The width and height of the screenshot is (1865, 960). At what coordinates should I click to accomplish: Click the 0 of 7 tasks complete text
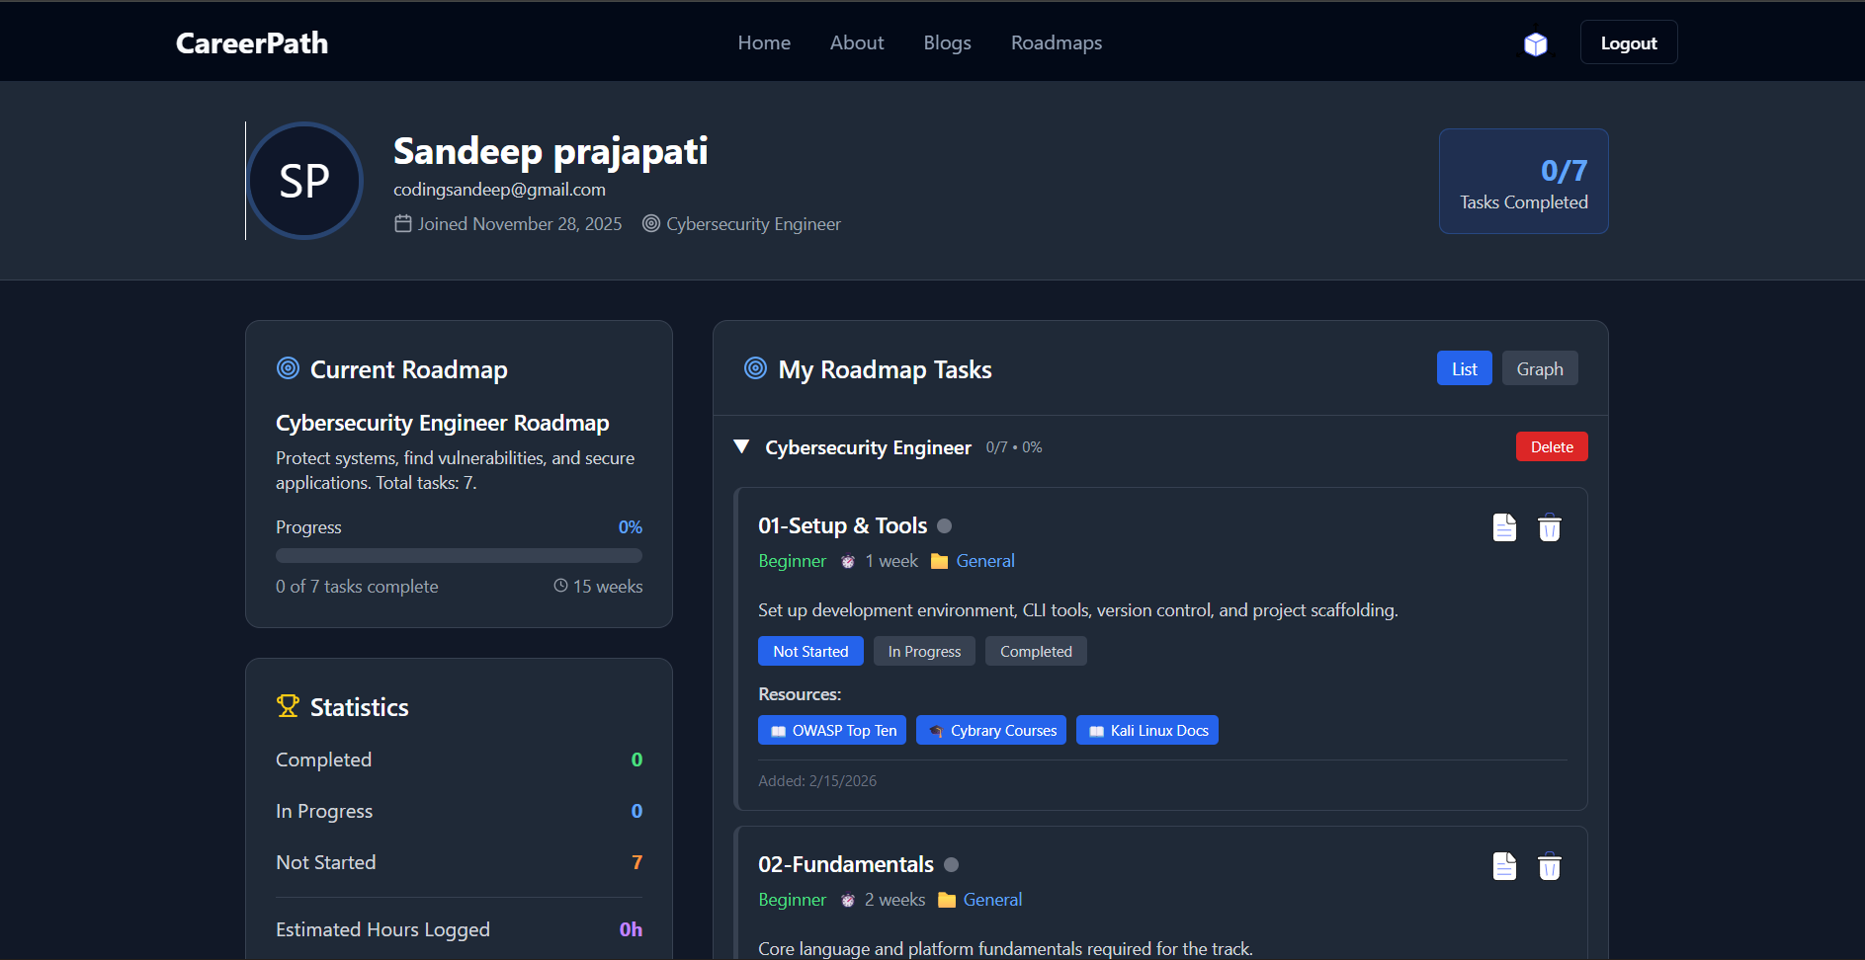pos(357,587)
